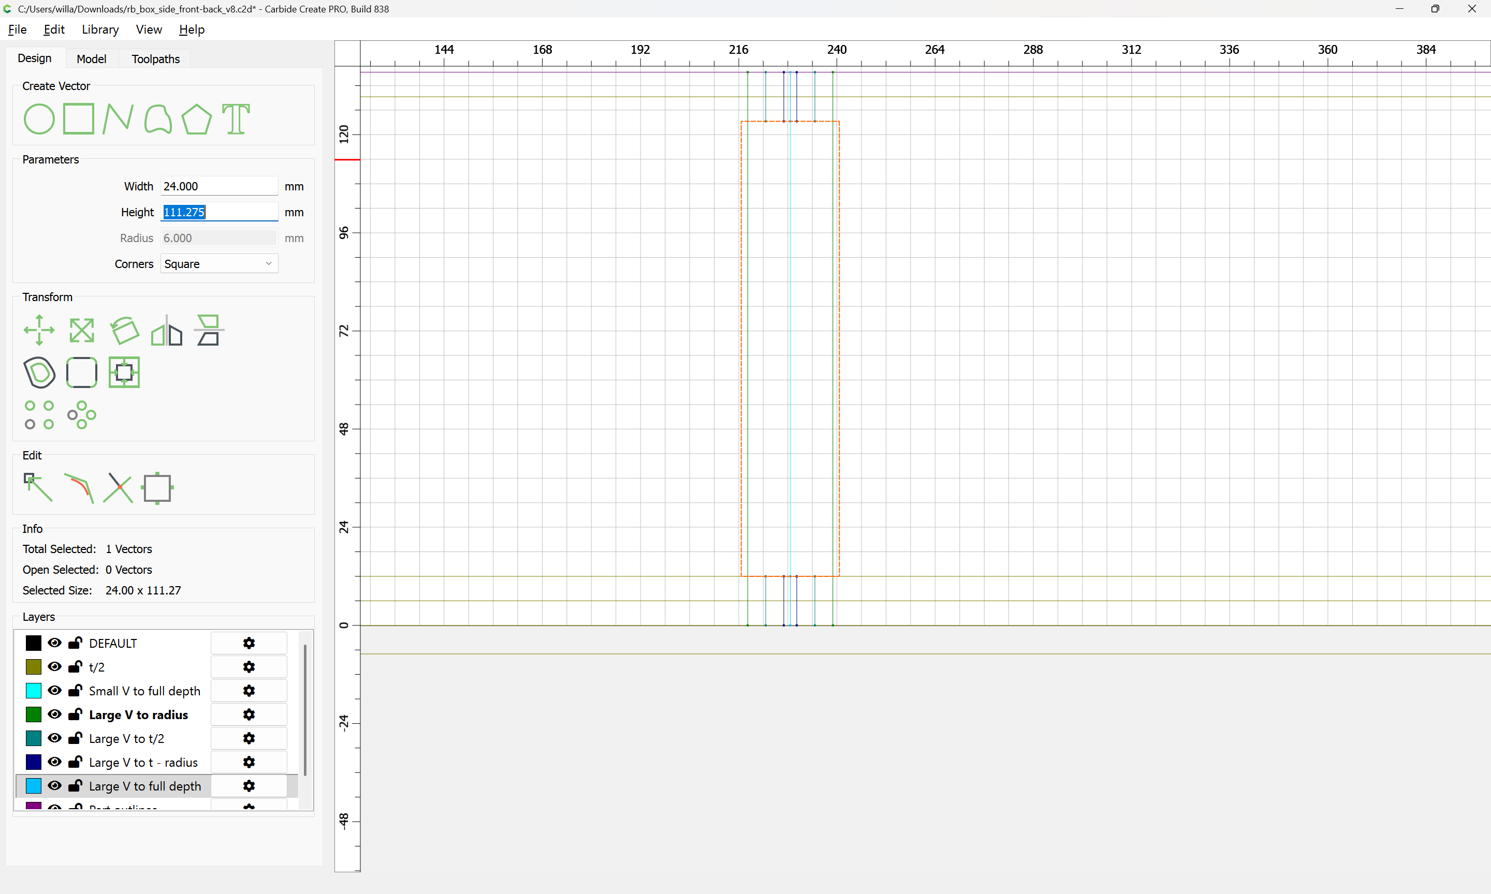Select the Large V to t - radius layer
1491x894 pixels.
pos(143,762)
